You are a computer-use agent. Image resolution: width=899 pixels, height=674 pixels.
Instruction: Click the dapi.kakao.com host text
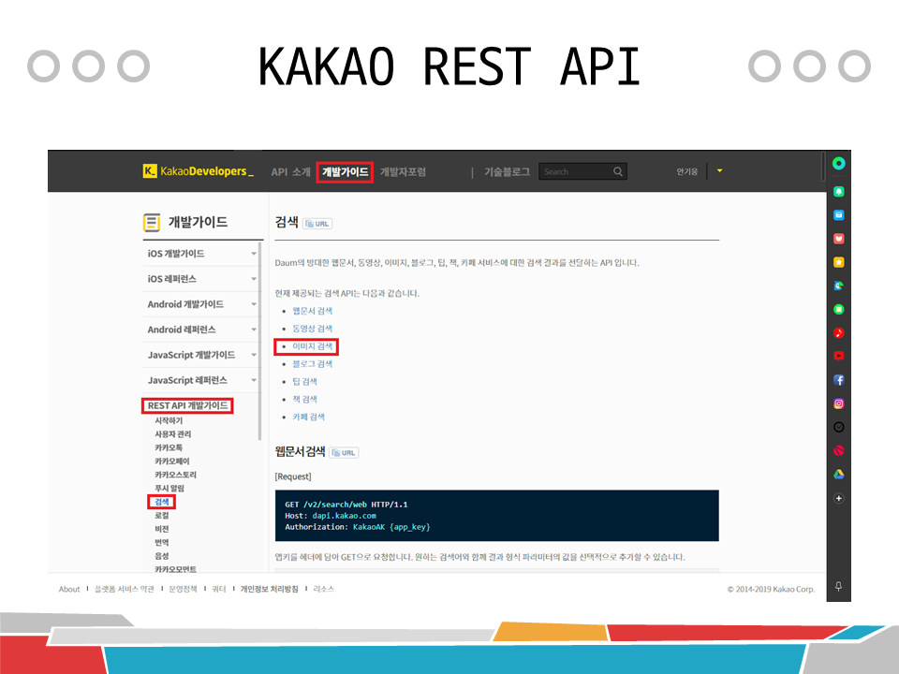[x=344, y=516]
